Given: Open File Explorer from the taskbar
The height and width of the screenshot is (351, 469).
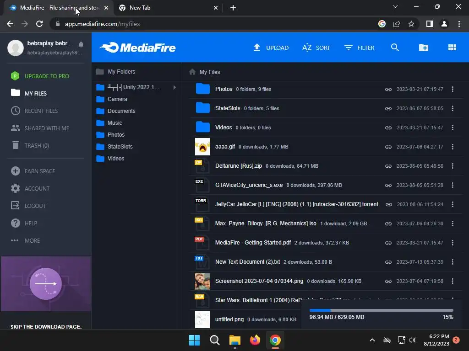Looking at the screenshot, I should pyautogui.click(x=235, y=340).
